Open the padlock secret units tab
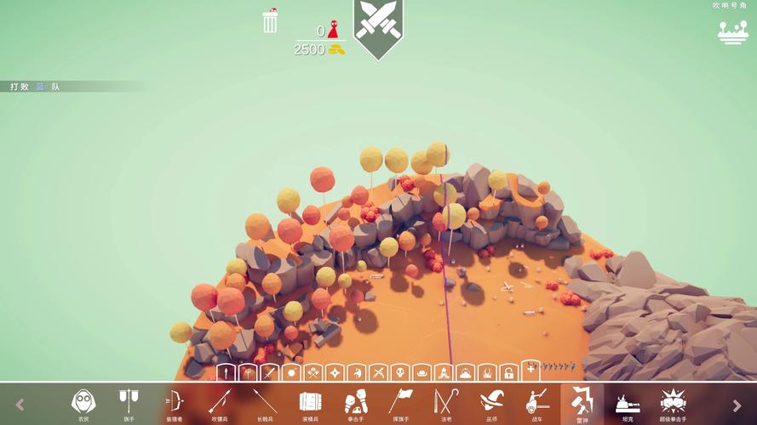The width and height of the screenshot is (757, 425). 508,372
